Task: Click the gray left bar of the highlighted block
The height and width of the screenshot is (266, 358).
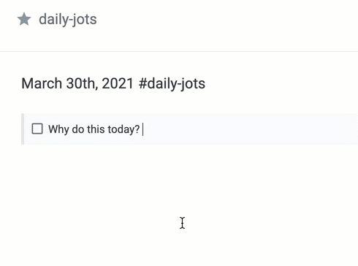Action: click(x=23, y=129)
